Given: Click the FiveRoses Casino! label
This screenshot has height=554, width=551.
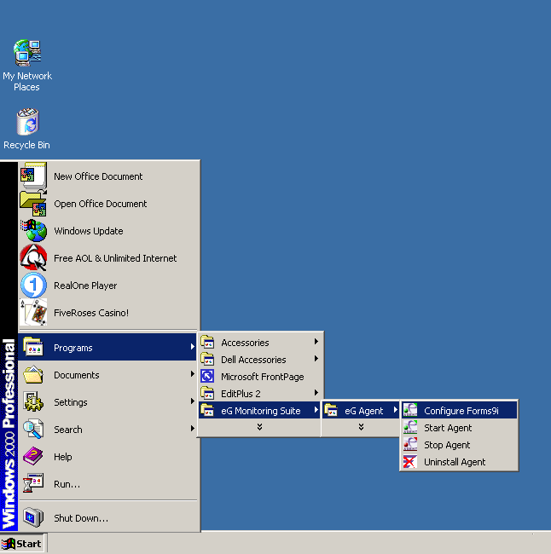Looking at the screenshot, I should pyautogui.click(x=91, y=313).
